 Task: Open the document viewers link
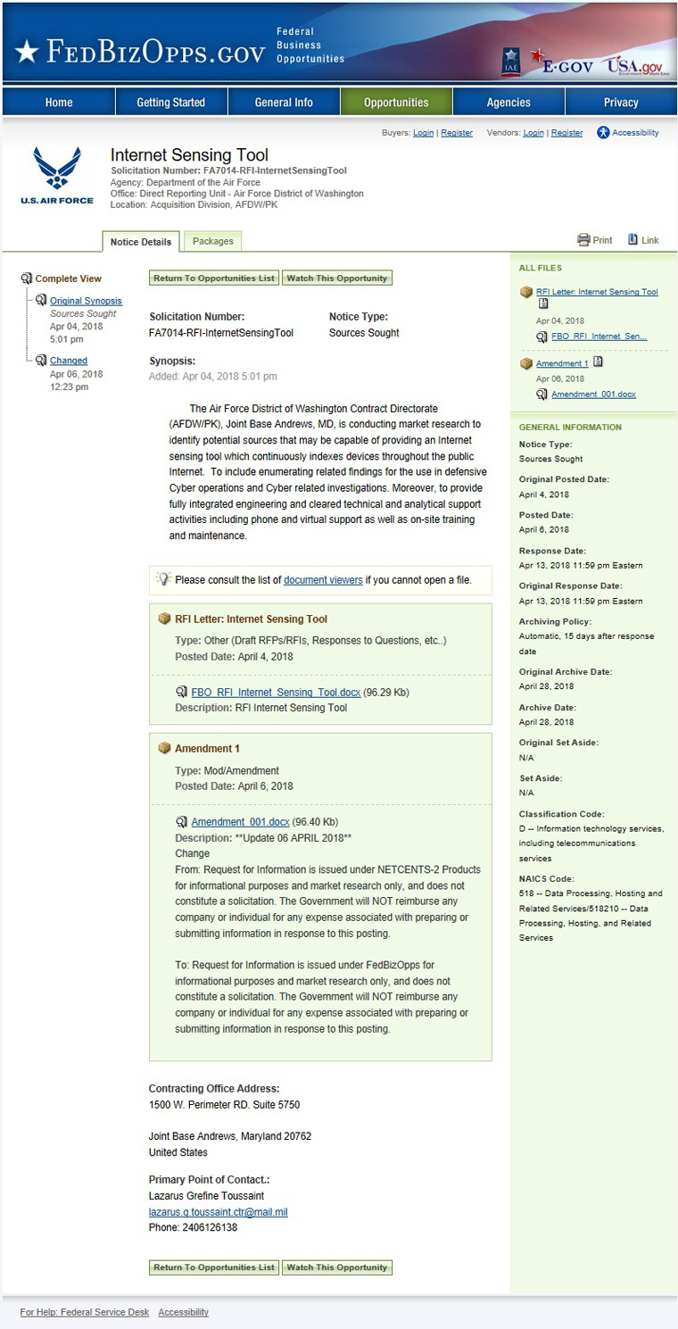click(323, 580)
